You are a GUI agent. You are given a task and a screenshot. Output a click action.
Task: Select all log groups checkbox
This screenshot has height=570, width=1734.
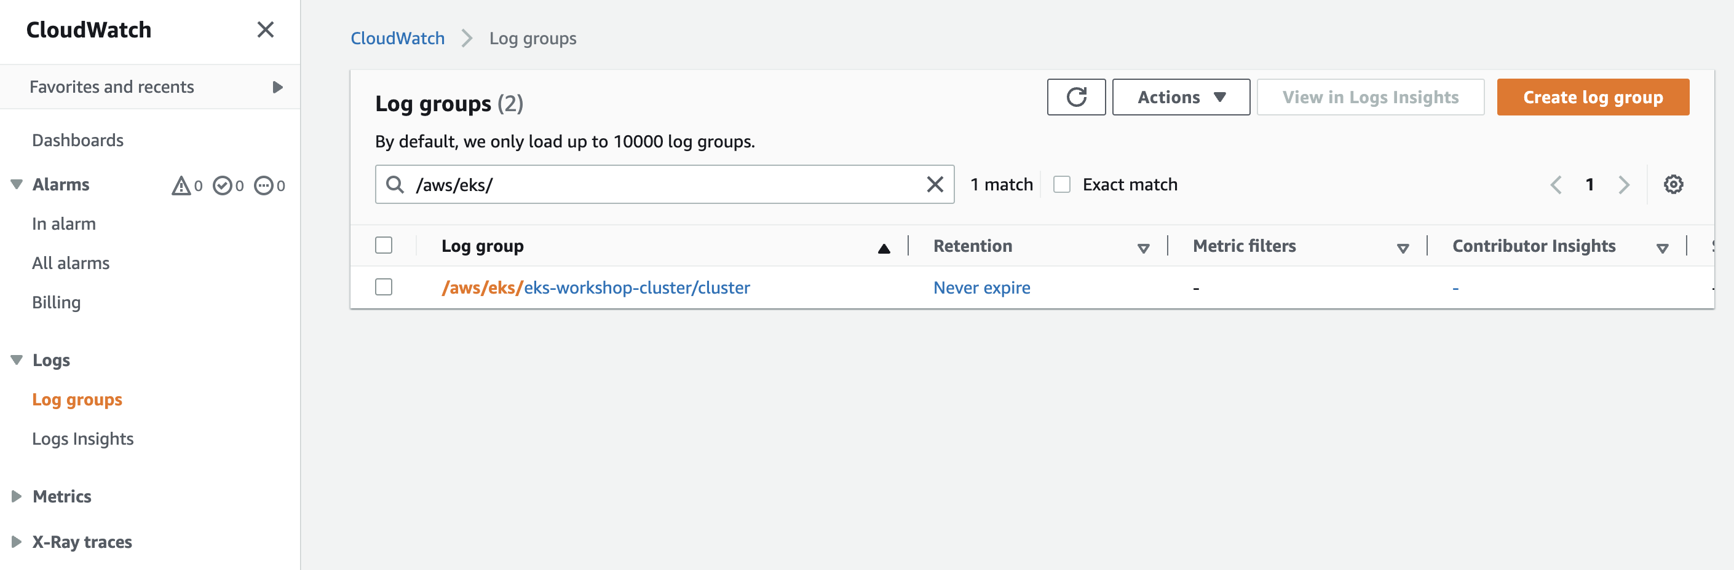[384, 245]
